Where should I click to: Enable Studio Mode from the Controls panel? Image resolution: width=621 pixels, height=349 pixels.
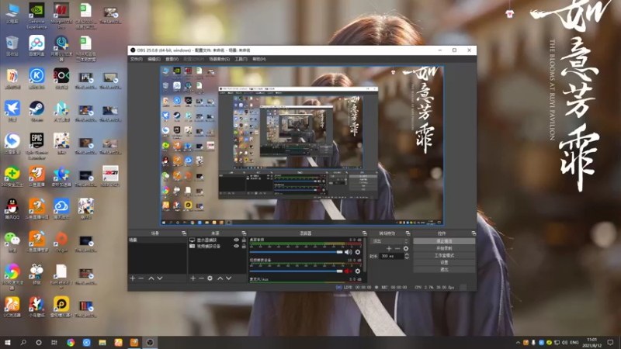[444, 255]
